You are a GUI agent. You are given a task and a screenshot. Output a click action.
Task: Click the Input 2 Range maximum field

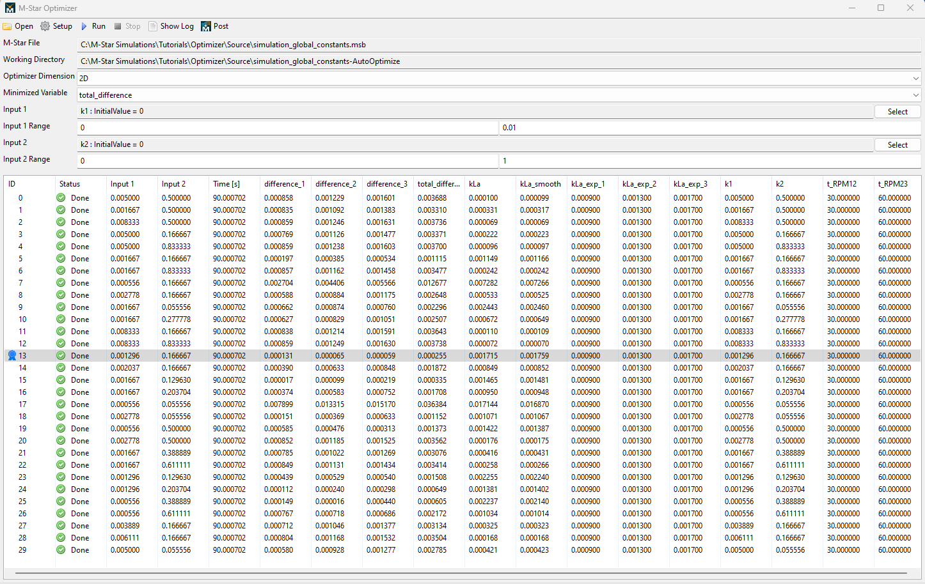[x=710, y=161]
